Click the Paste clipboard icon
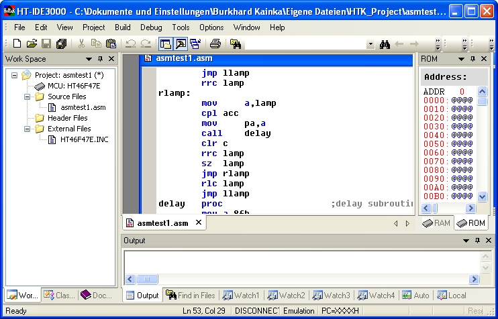Screen dimensions: 498x319 111,44
